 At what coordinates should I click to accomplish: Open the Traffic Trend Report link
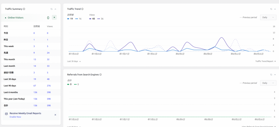pos(265,61)
